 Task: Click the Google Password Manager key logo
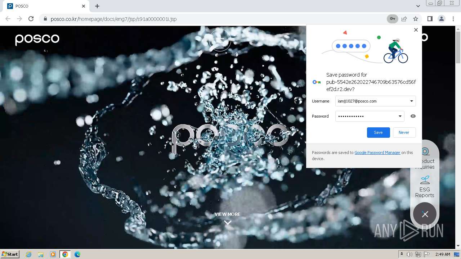pyautogui.click(x=316, y=82)
